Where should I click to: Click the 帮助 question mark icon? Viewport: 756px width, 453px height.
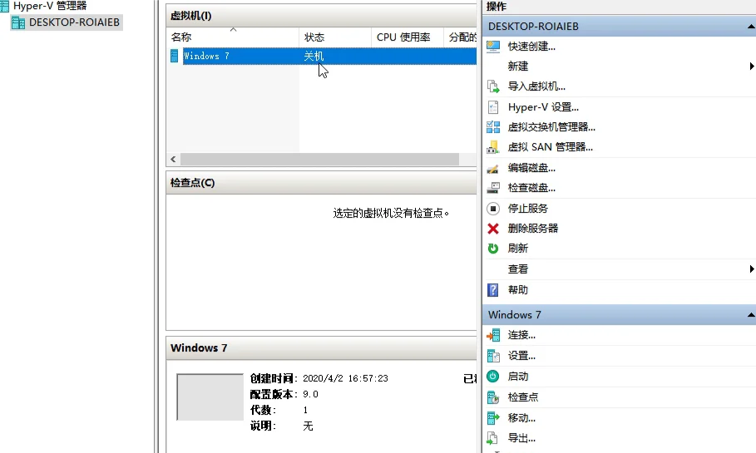(492, 290)
